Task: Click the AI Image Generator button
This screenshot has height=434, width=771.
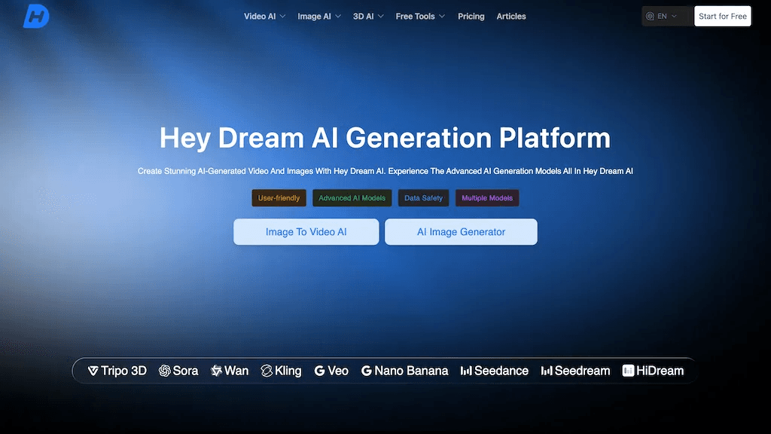Action: point(461,232)
